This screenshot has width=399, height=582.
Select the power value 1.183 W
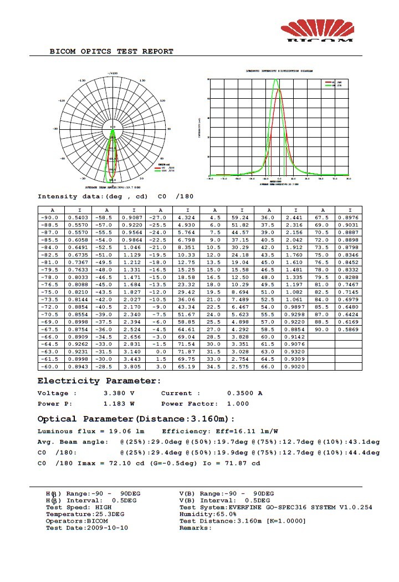click(x=119, y=403)
